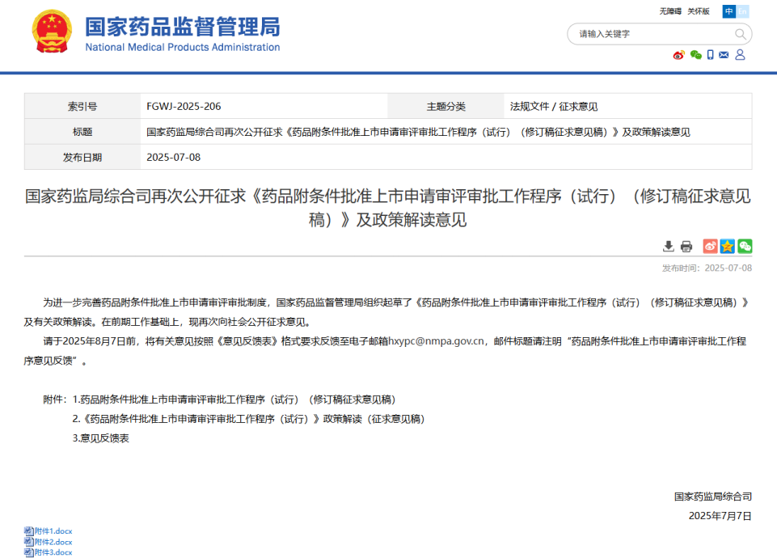Click the user login icon in the header
The image size is (777, 558).
740,55
